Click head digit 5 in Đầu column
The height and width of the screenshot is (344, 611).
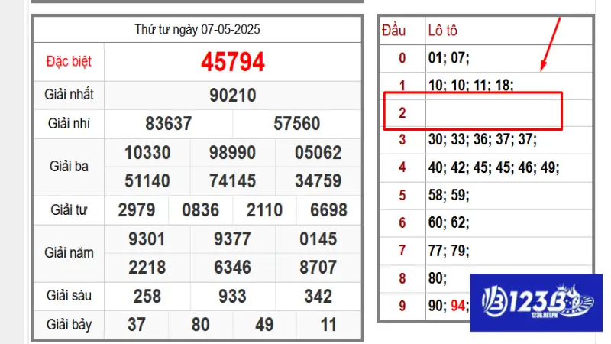(x=402, y=196)
